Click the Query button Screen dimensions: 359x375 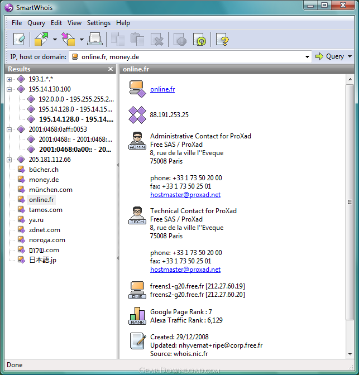(330, 56)
